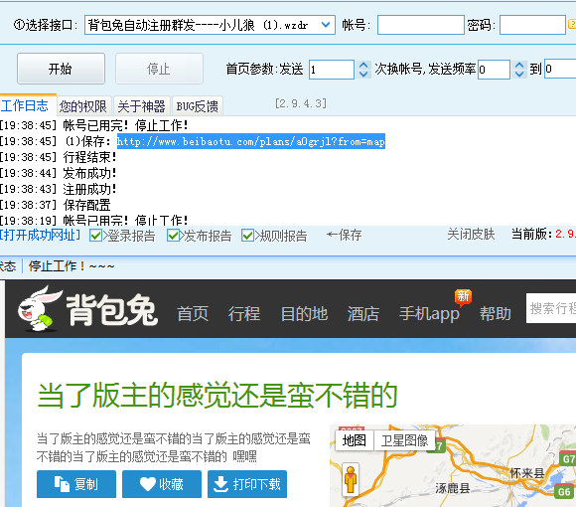Open the 帮助 nav item
576x507 pixels.
496,313
